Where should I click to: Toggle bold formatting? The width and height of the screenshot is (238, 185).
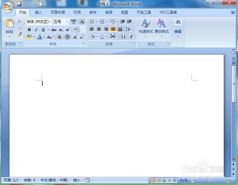[x=29, y=30]
